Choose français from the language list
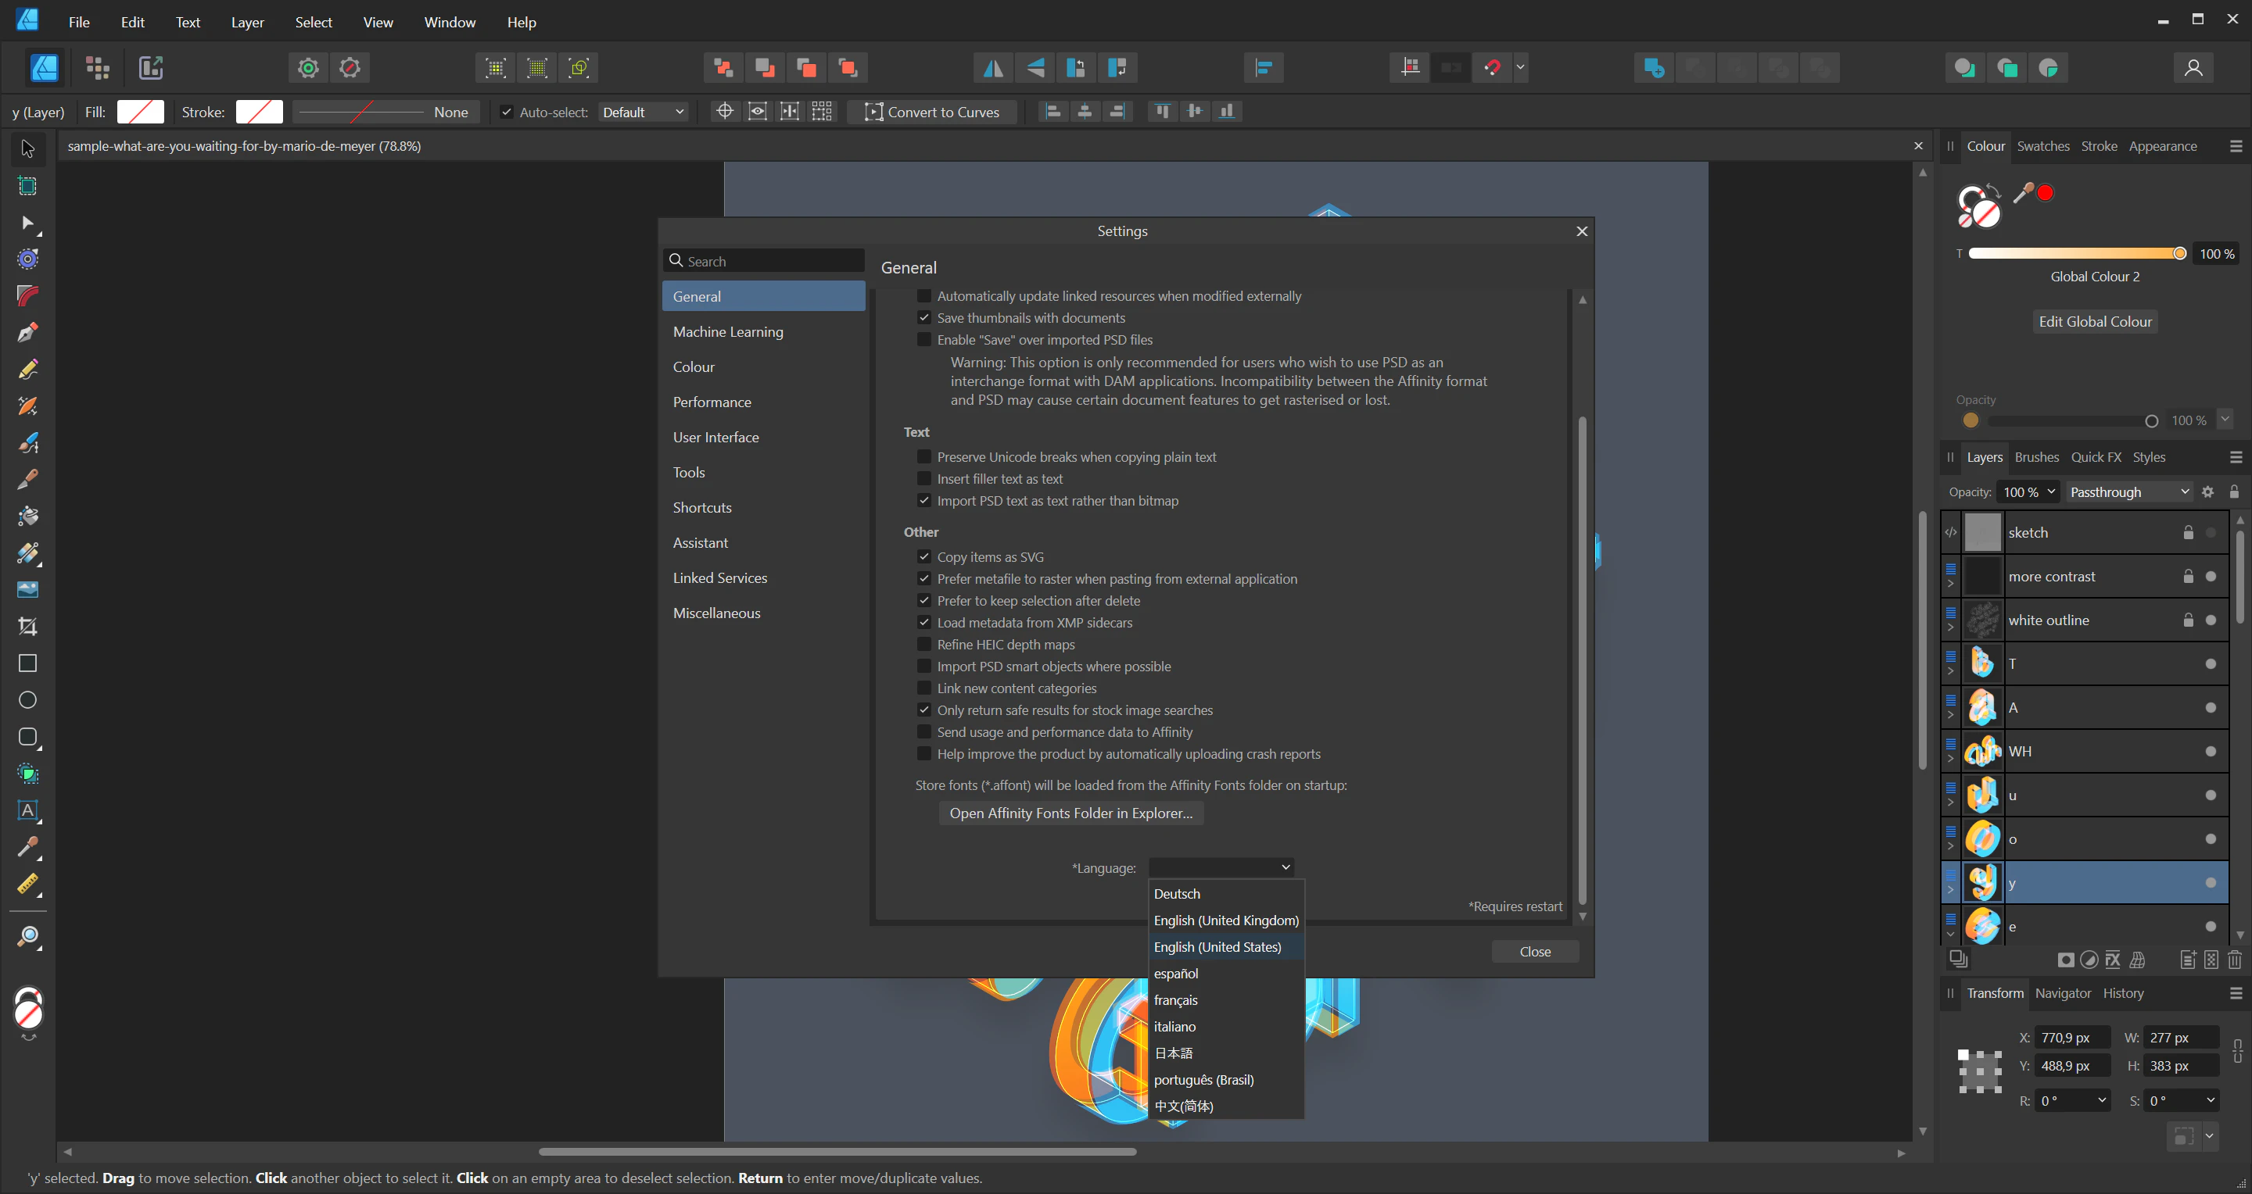Viewport: 2252px width, 1194px height. tap(1175, 1000)
